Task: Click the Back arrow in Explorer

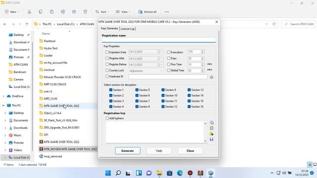Action: 5,24
